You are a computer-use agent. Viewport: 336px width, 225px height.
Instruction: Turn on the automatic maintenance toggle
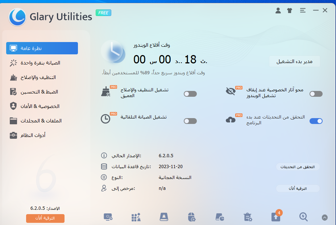pos(190,121)
